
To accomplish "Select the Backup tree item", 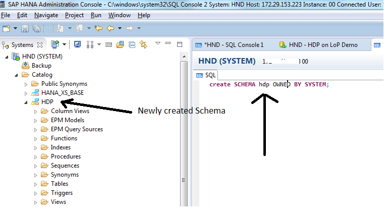I will [x=41, y=66].
